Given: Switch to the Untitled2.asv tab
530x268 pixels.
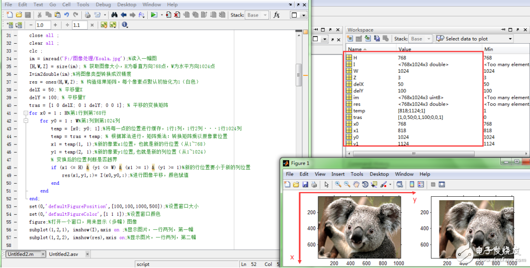Looking at the screenshot, I should click(63, 254).
